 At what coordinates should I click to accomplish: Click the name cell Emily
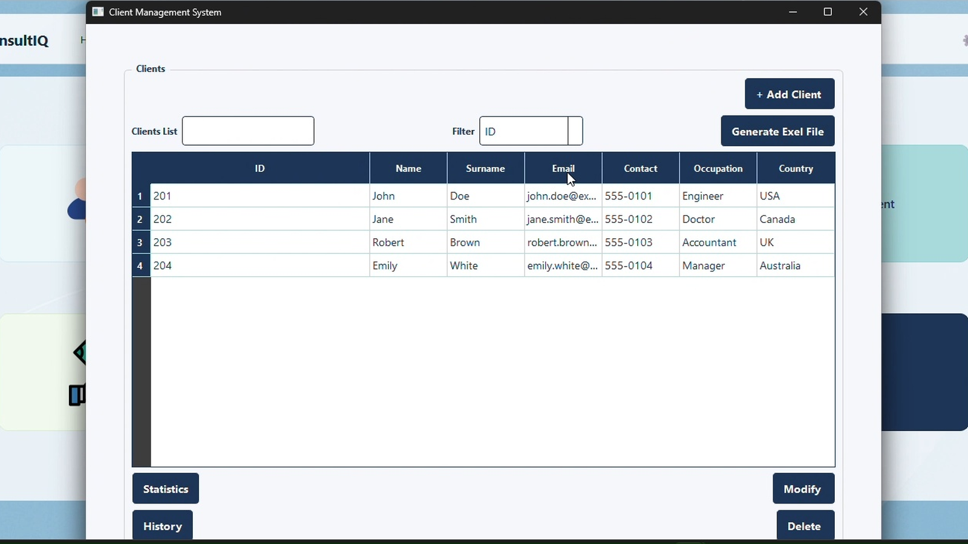(408, 265)
